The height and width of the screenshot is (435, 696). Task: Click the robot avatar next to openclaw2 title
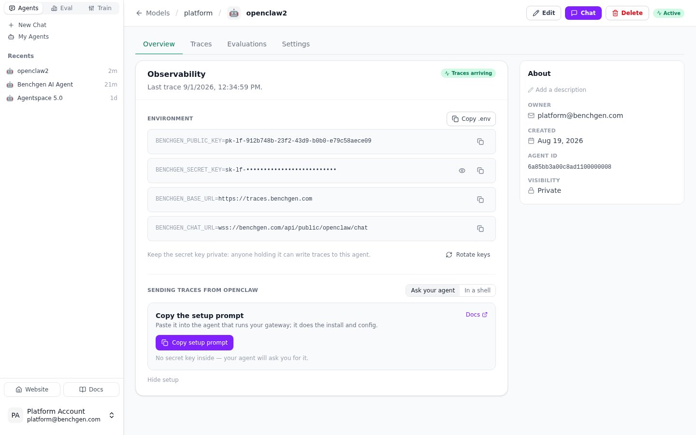click(x=234, y=13)
